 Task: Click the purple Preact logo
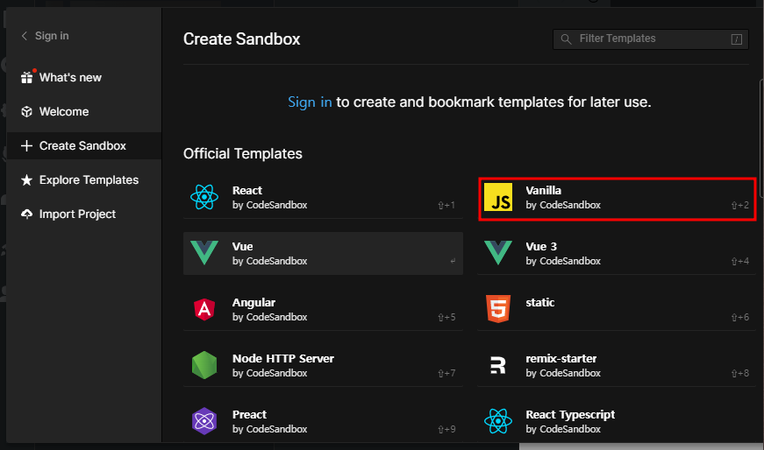[204, 421]
